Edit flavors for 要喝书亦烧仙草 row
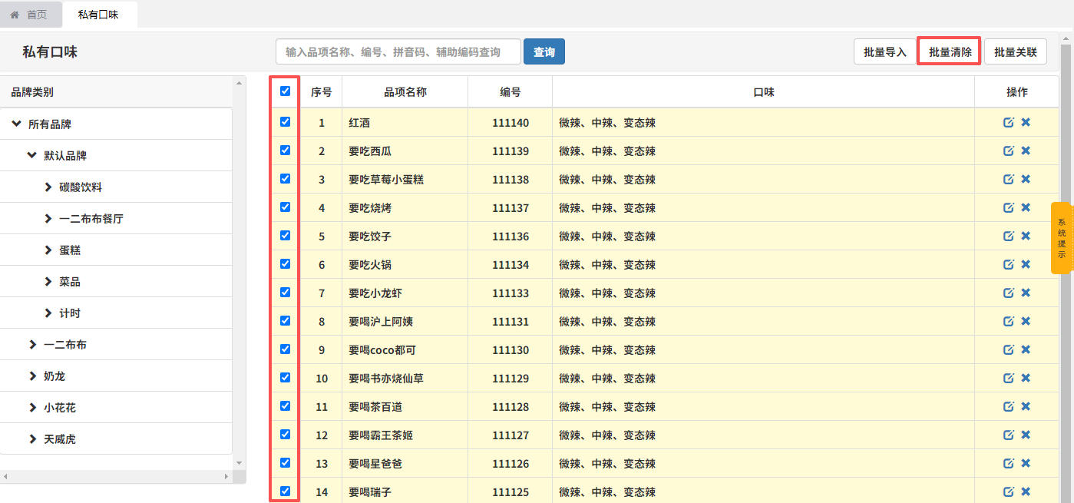Image resolution: width=1074 pixels, height=503 pixels. click(x=1009, y=378)
